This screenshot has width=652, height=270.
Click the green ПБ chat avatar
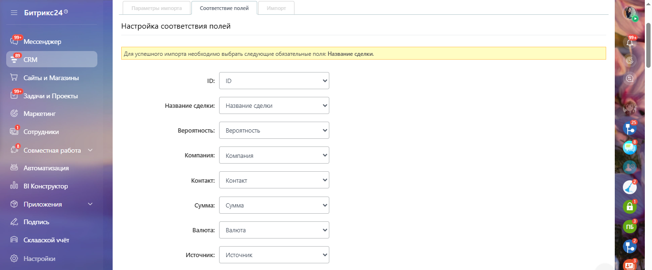(x=630, y=227)
